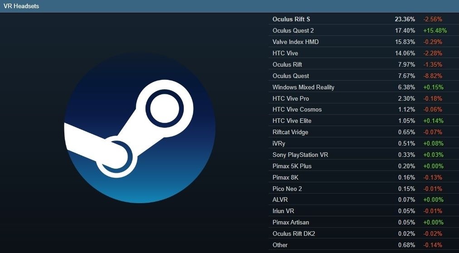Select the Oculus Rift S row

click(298, 19)
